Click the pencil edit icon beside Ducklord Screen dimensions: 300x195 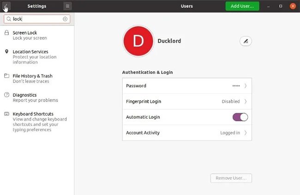coord(246,41)
